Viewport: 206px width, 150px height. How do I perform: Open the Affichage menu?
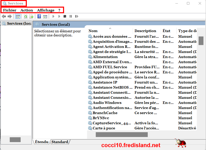point(46,10)
